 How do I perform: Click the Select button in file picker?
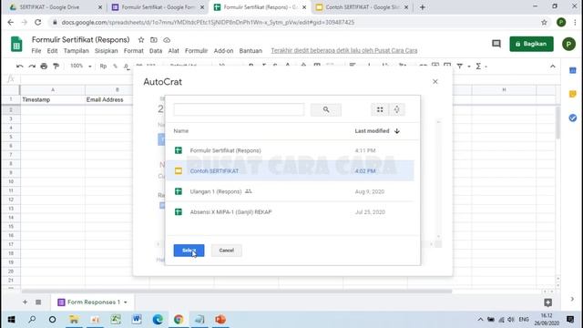click(x=189, y=251)
